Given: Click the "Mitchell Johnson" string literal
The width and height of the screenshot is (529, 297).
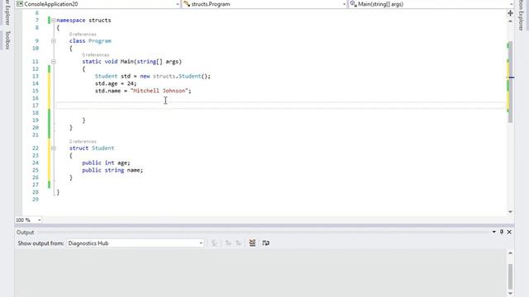Looking at the screenshot, I should [159, 91].
